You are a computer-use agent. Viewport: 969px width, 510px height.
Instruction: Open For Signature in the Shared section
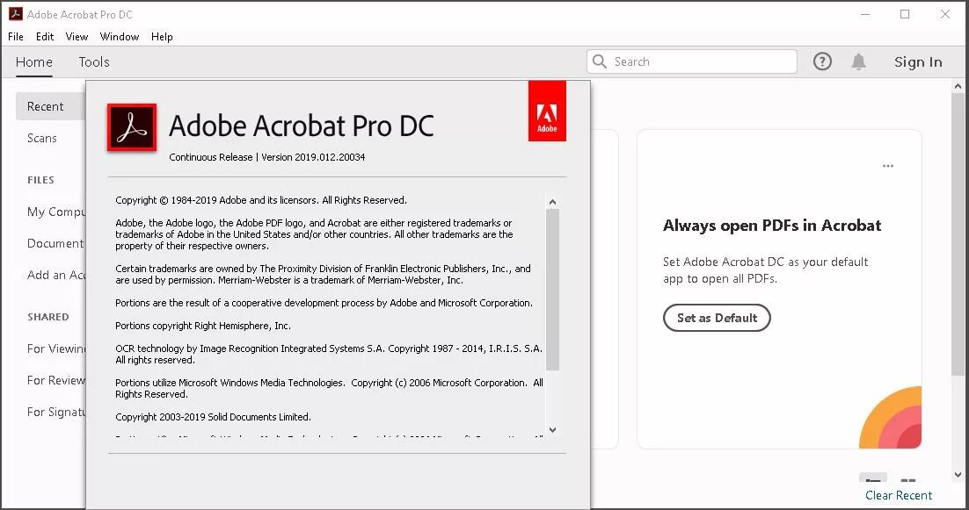tap(56, 412)
